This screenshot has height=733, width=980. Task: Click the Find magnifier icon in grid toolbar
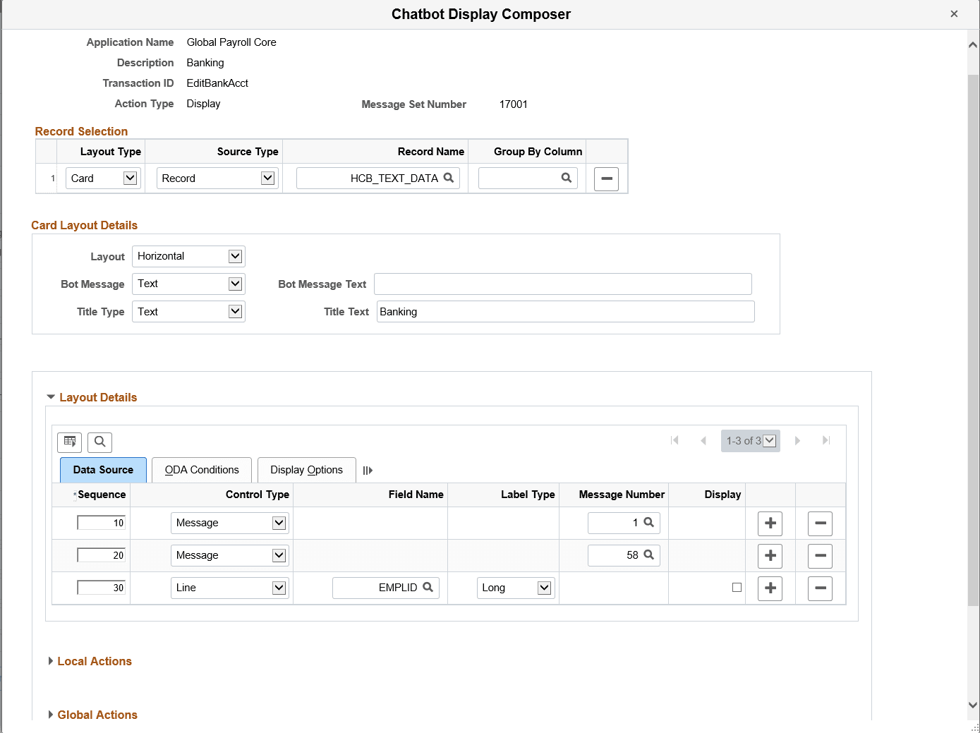click(99, 442)
